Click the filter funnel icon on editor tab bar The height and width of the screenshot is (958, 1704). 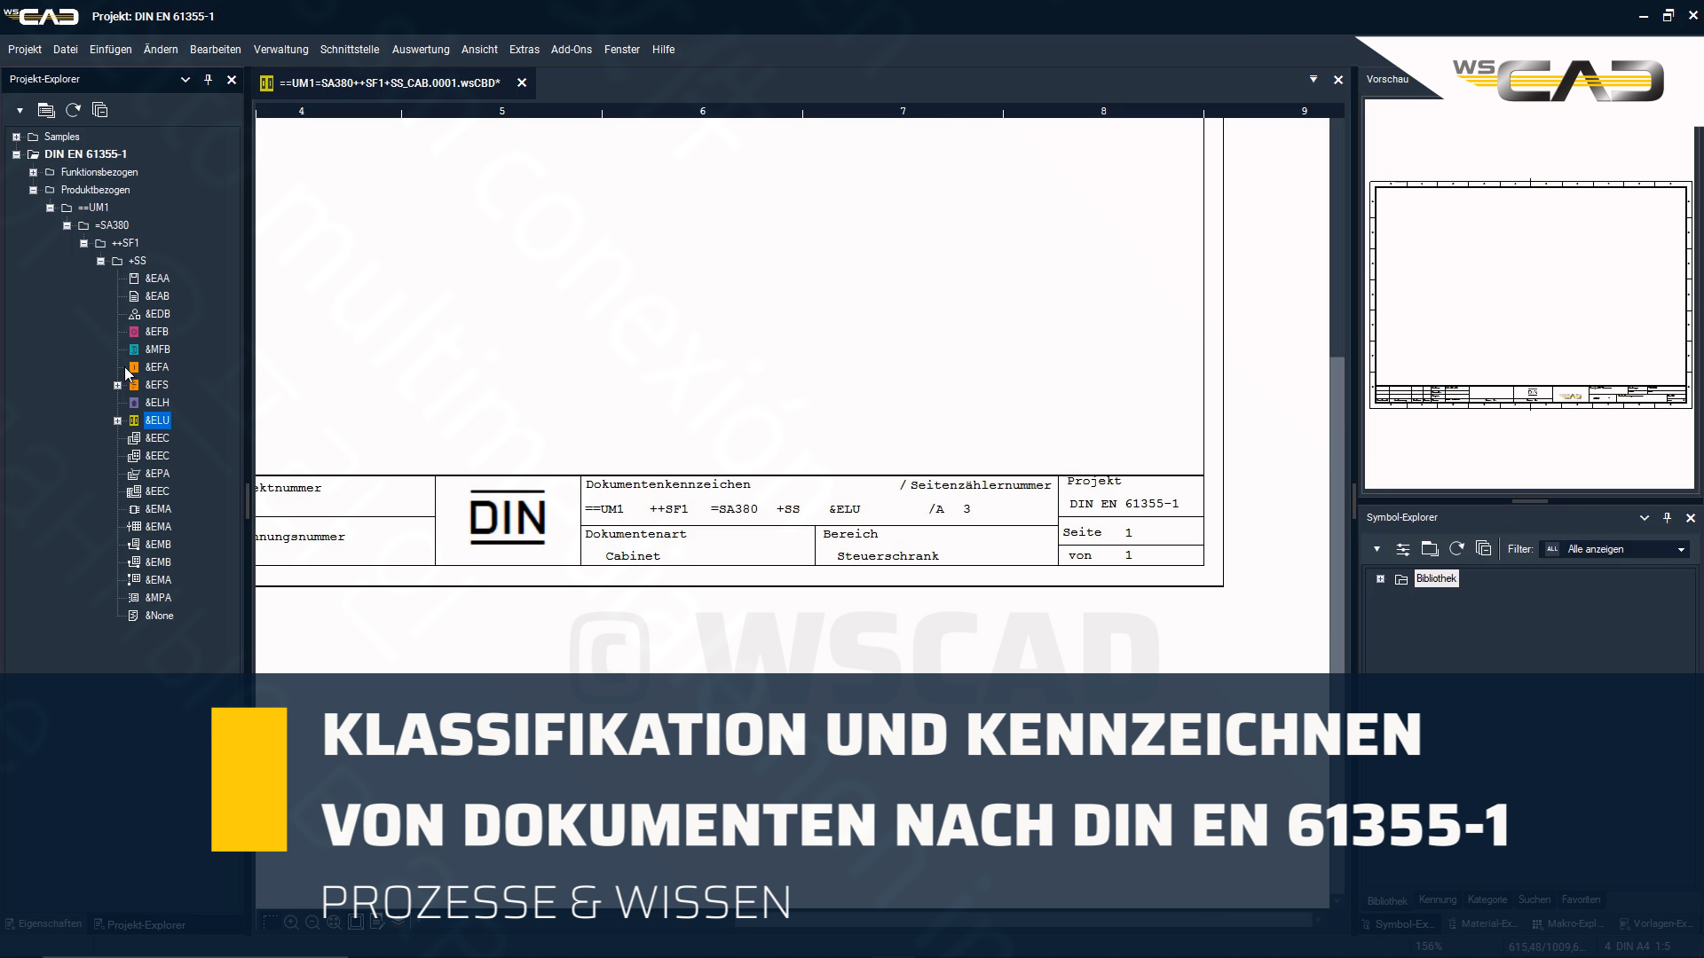(x=1313, y=80)
